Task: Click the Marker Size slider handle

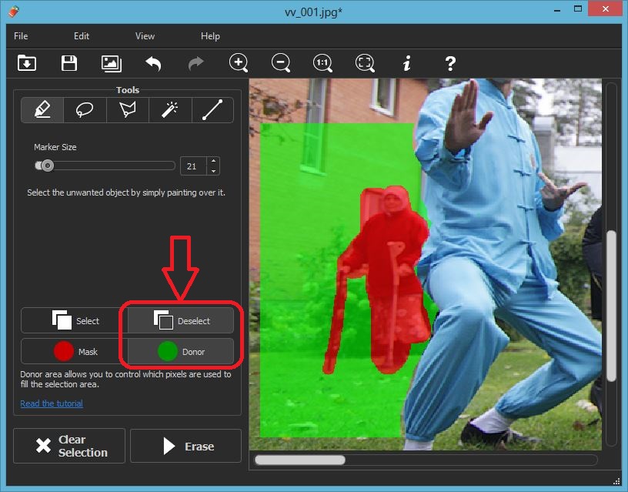Action: point(48,166)
